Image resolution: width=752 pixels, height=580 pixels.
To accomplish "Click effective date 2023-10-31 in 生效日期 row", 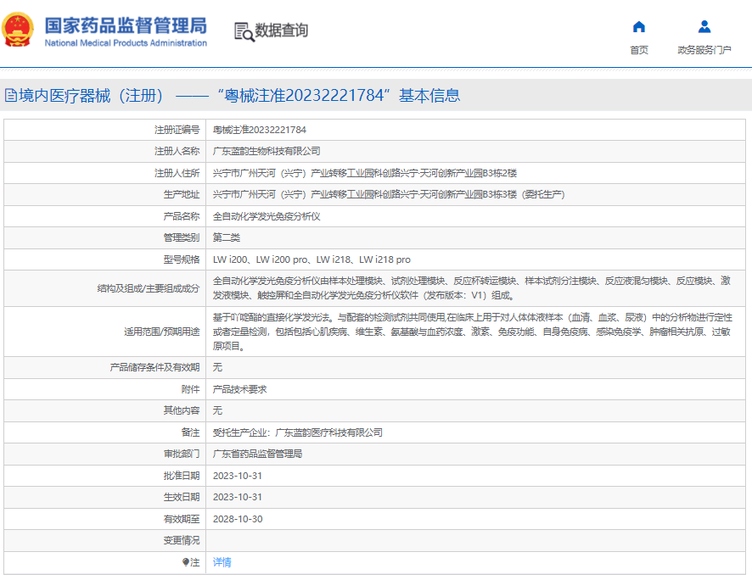I will click(238, 497).
